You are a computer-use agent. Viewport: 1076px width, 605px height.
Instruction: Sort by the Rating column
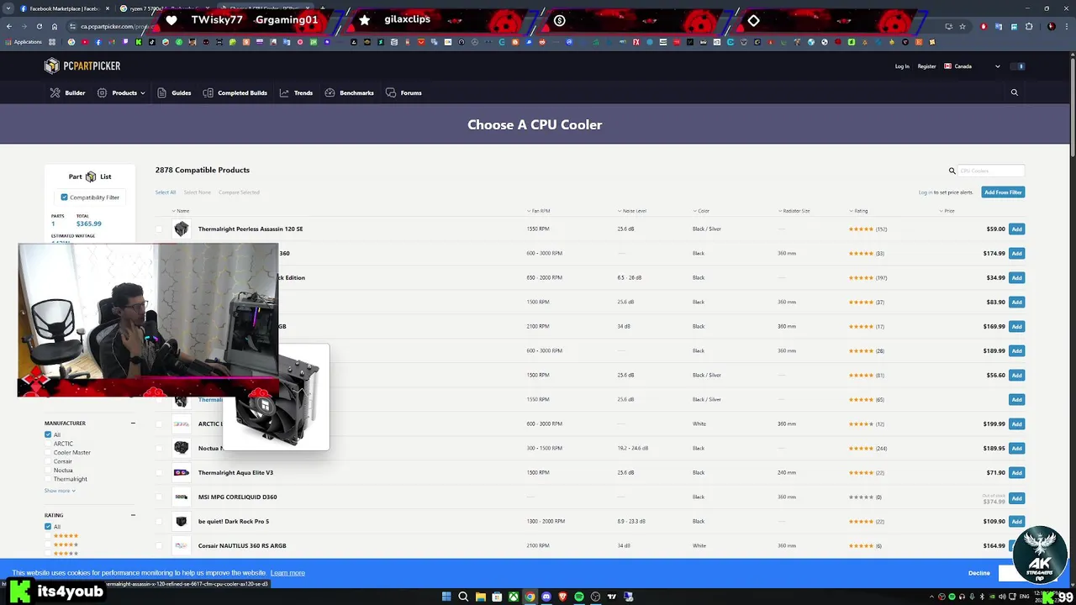pos(858,211)
